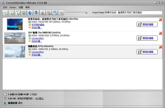Click the monitor output profile toolbar icon
165x108 pixels.
(49, 13)
